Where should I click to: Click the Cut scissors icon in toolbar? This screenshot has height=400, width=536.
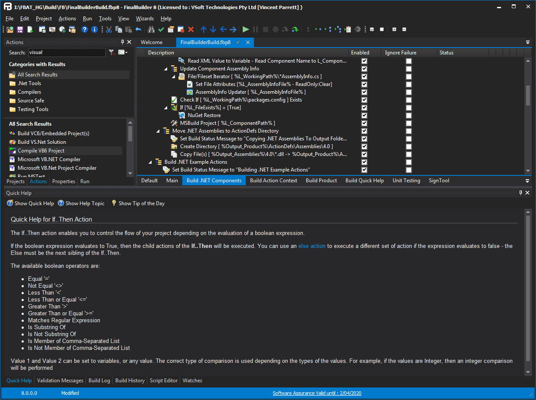click(x=109, y=29)
